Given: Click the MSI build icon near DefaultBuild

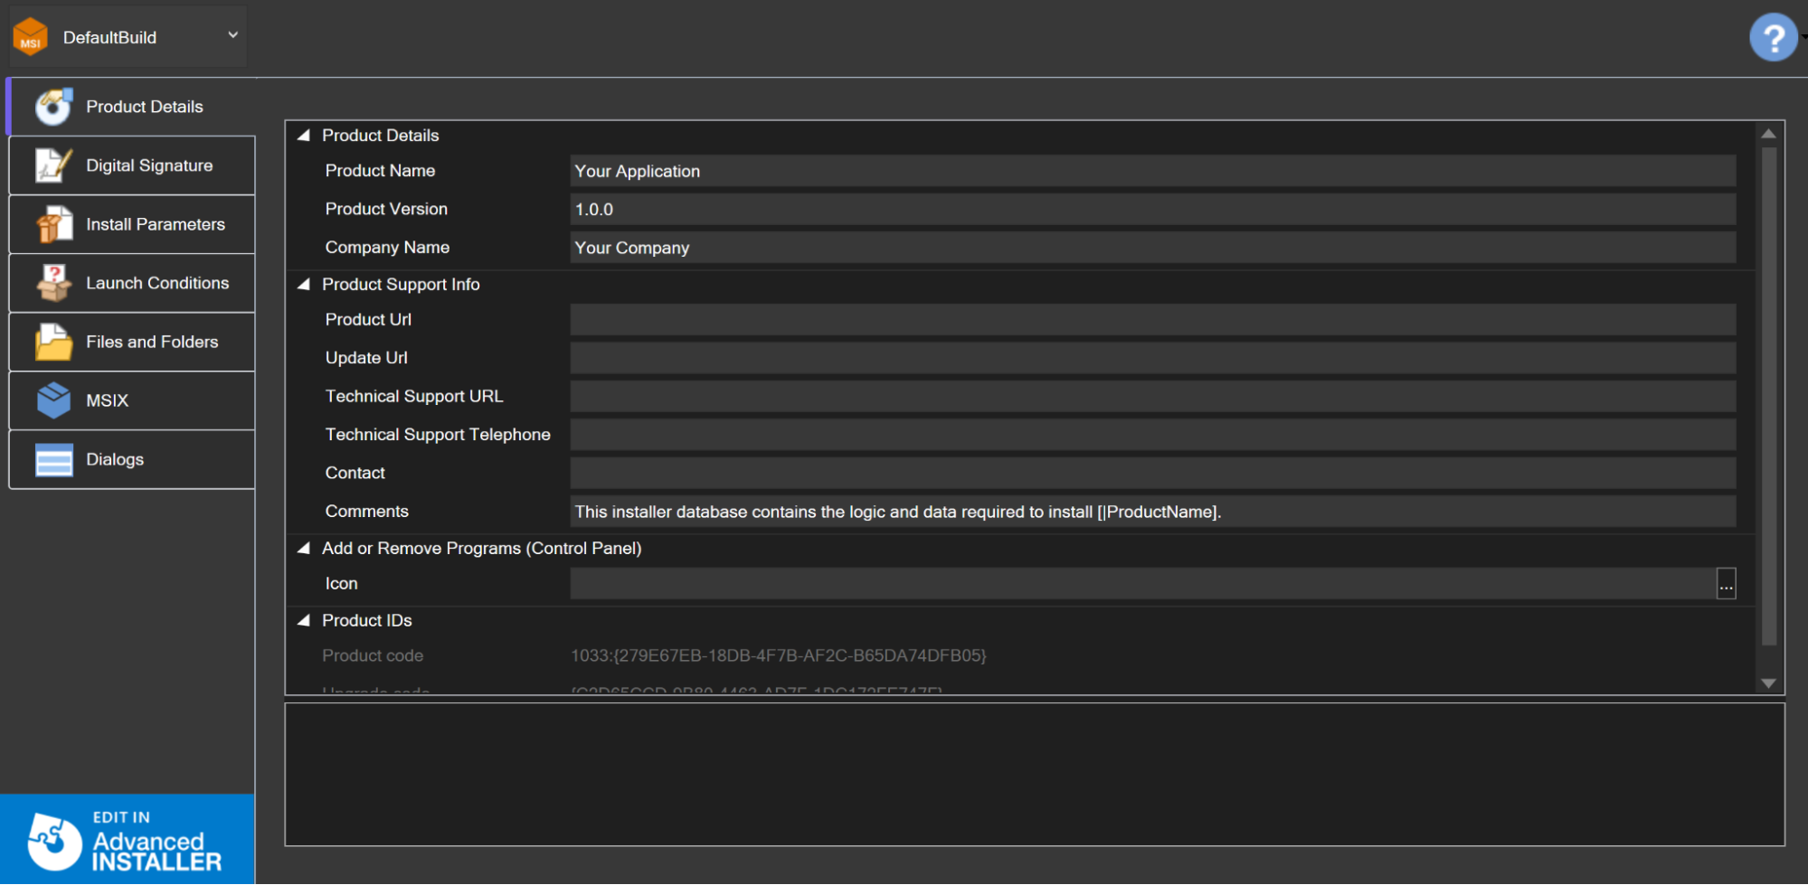Looking at the screenshot, I should pyautogui.click(x=30, y=36).
